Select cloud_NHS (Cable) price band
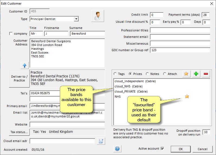The width and height of the screenshot is (216, 155). (128, 86)
